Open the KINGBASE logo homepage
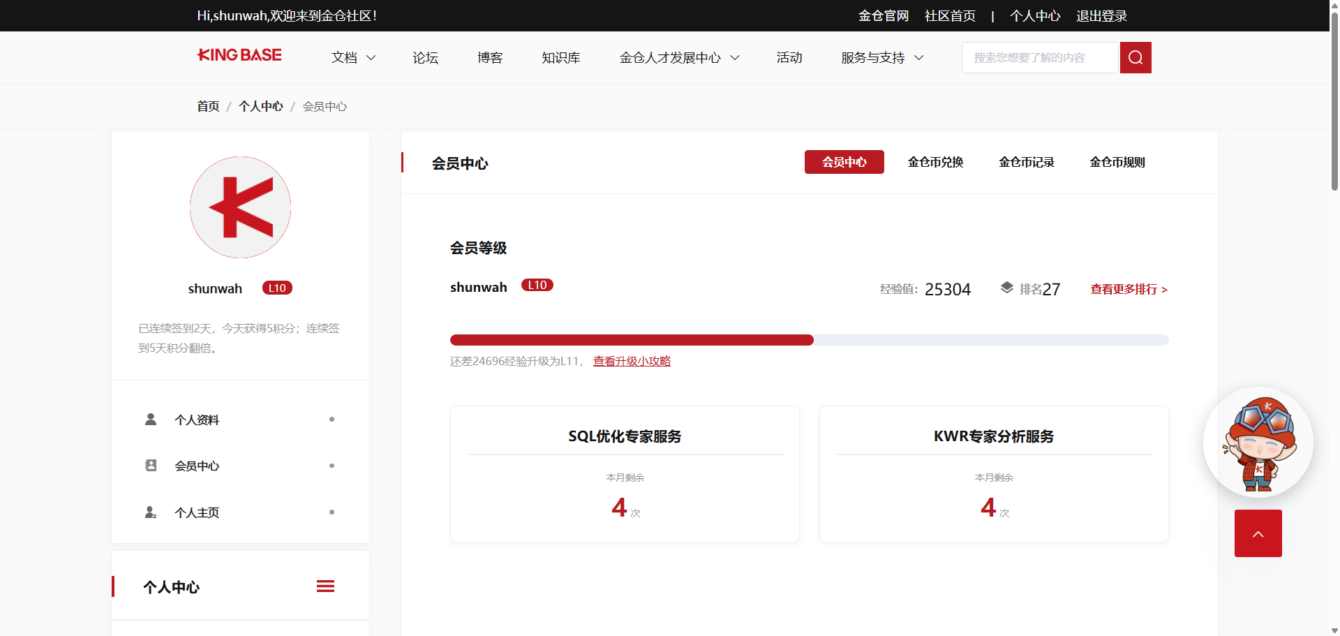 click(x=239, y=55)
